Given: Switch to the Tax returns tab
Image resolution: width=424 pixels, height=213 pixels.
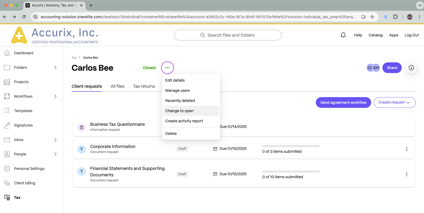Looking at the screenshot, I should pos(144,86).
